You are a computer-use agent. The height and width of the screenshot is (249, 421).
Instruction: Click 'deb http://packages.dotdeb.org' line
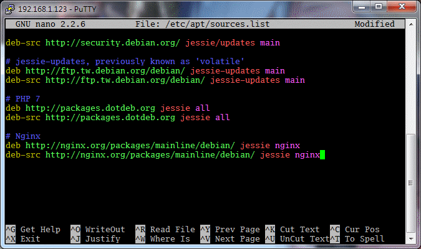click(108, 108)
